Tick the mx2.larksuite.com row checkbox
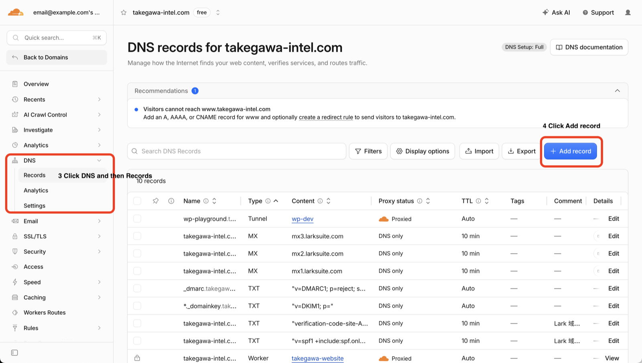The image size is (642, 363). pyautogui.click(x=137, y=253)
